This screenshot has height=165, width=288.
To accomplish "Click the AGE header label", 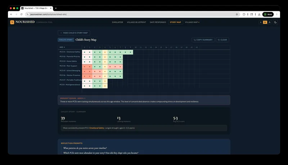I will pyautogui.click(x=62, y=47).
